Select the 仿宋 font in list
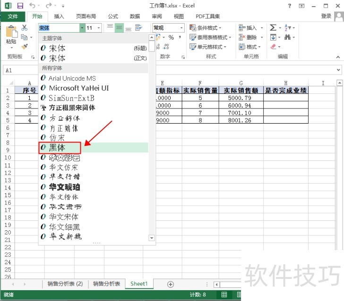Viewport: 344px width, 301px height. (x=94, y=138)
